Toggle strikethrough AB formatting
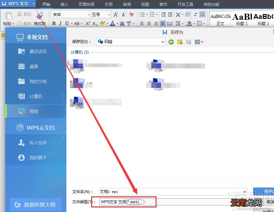 77,23
